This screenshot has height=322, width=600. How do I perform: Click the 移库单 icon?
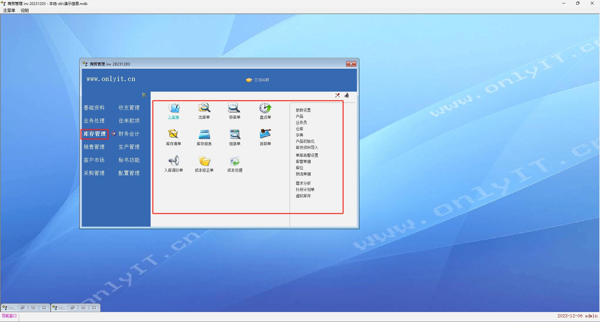[x=234, y=108]
